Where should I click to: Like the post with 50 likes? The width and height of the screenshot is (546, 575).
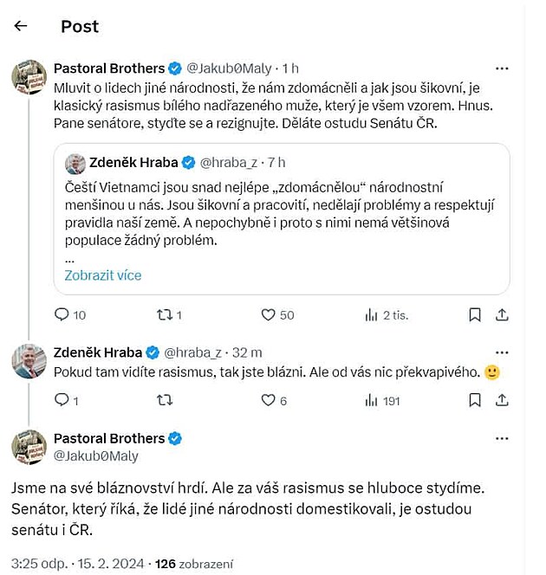click(x=269, y=315)
